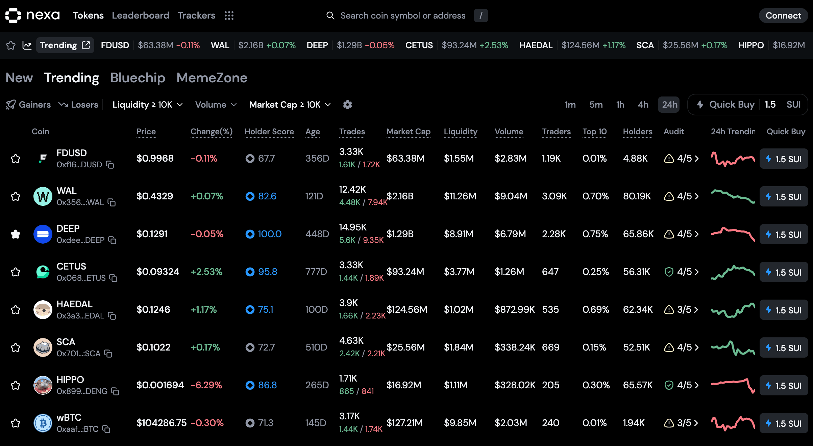This screenshot has width=813, height=446.
Task: Focus the coin search field
Action: pyautogui.click(x=403, y=16)
